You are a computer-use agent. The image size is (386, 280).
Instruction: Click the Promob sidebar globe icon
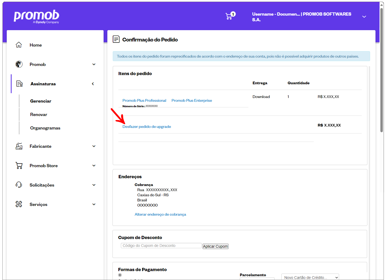(x=19, y=64)
